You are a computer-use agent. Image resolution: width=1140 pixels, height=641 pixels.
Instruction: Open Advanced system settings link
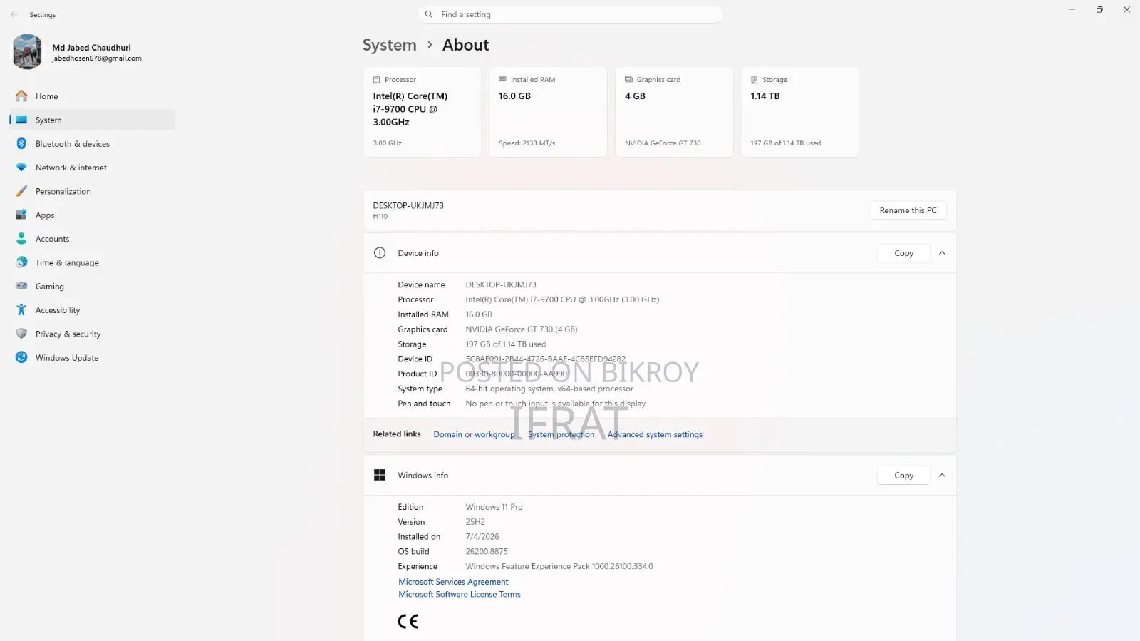click(x=655, y=434)
